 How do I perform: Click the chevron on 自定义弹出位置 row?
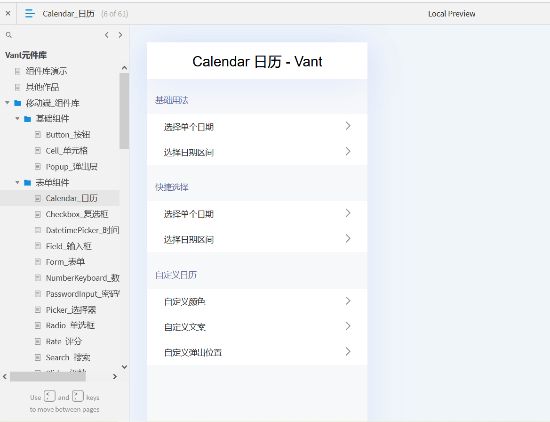348,351
